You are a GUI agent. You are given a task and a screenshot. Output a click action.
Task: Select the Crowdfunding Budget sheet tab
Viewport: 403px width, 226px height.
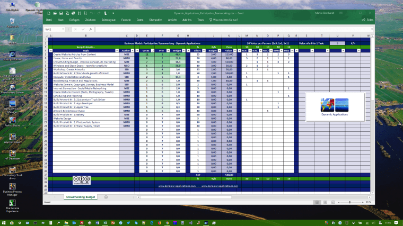pos(80,197)
